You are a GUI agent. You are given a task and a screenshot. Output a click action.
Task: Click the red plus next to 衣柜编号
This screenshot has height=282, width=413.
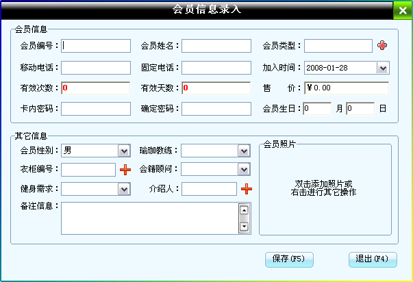[x=125, y=170]
